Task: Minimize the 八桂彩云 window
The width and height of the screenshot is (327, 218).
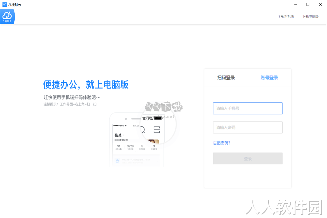Action: click(x=296, y=4)
